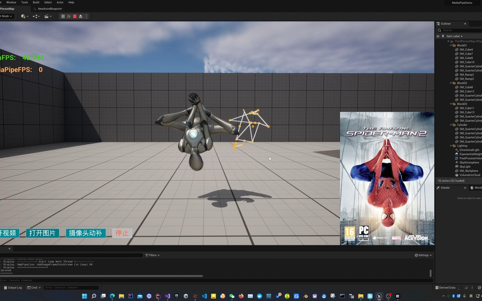The image size is (482, 301).
Task: Pause the play-in-editor simulation
Action: (x=63, y=16)
